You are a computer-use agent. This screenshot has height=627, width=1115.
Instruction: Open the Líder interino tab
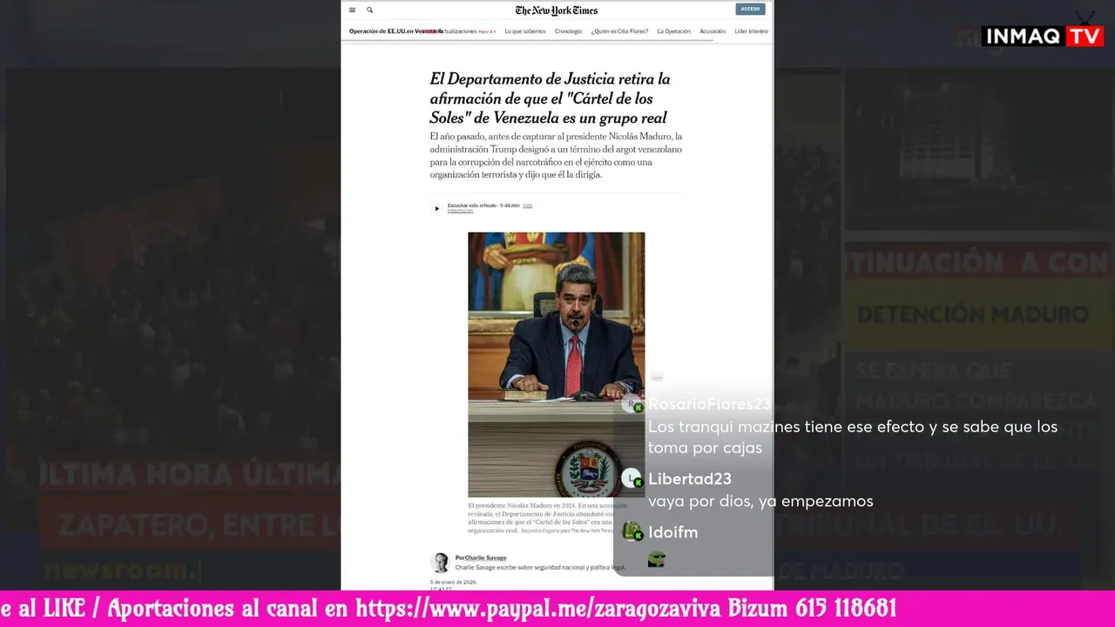coord(751,31)
